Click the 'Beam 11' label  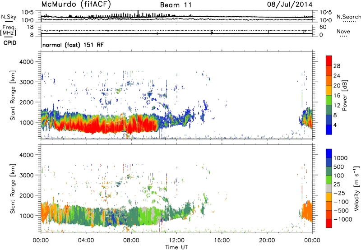point(176,5)
